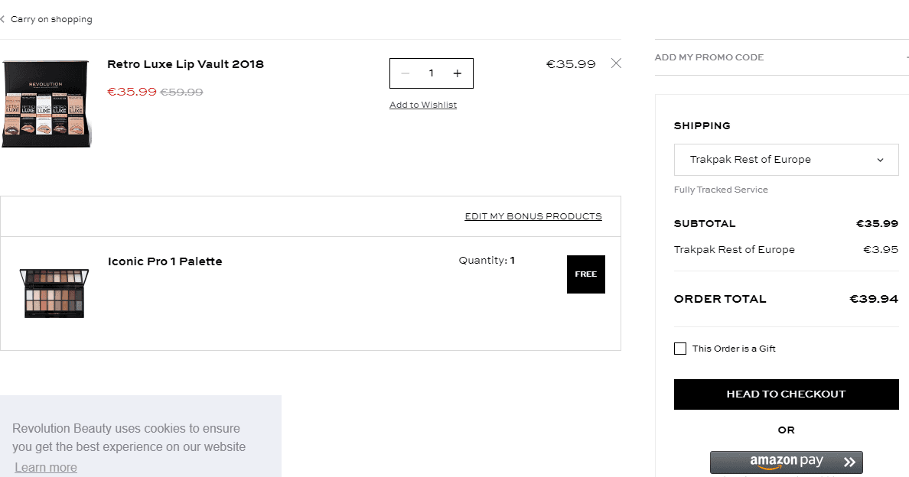
Task: Click the quantity field showing 1
Action: [x=432, y=73]
